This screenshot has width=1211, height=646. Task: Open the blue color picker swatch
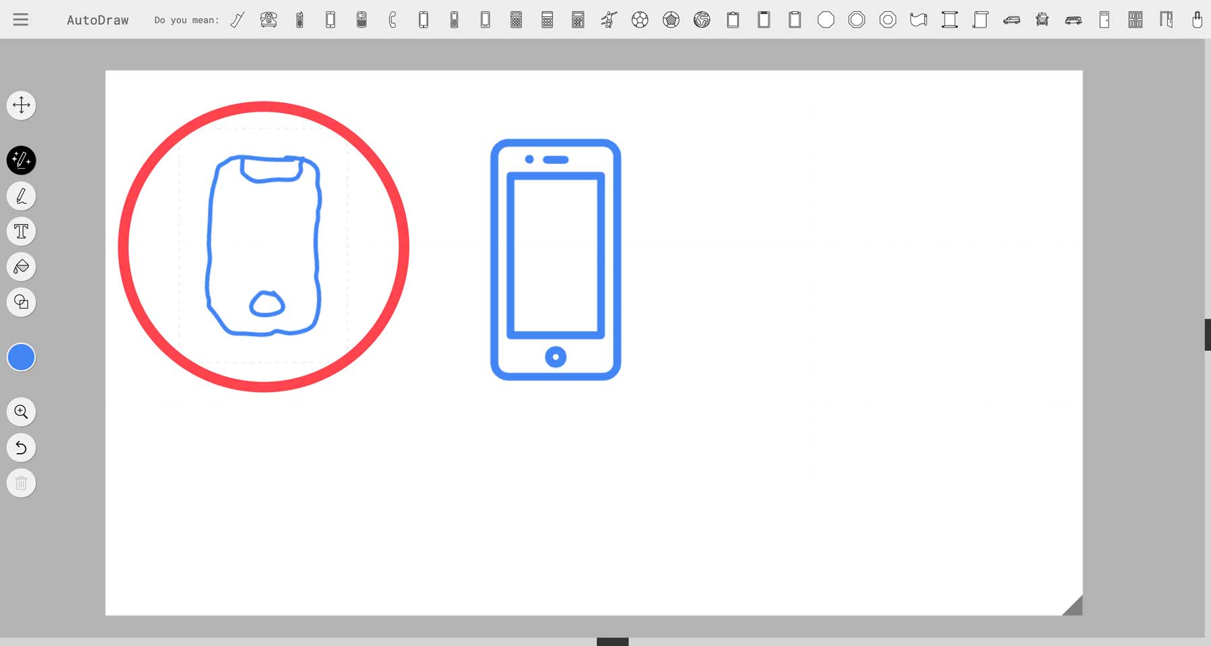(x=21, y=357)
